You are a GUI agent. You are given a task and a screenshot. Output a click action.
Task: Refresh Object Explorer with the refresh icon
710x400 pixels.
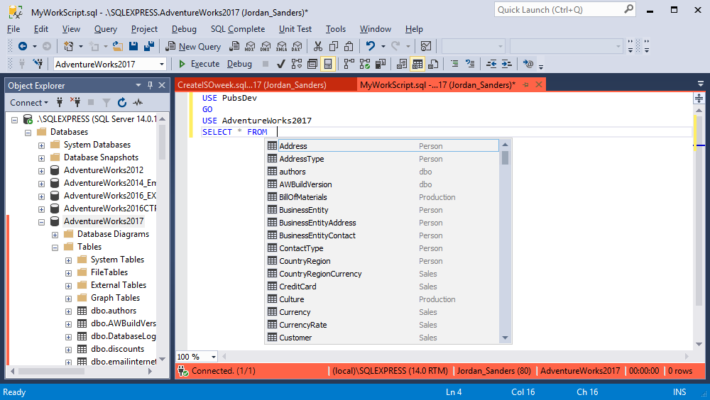pyautogui.click(x=122, y=103)
